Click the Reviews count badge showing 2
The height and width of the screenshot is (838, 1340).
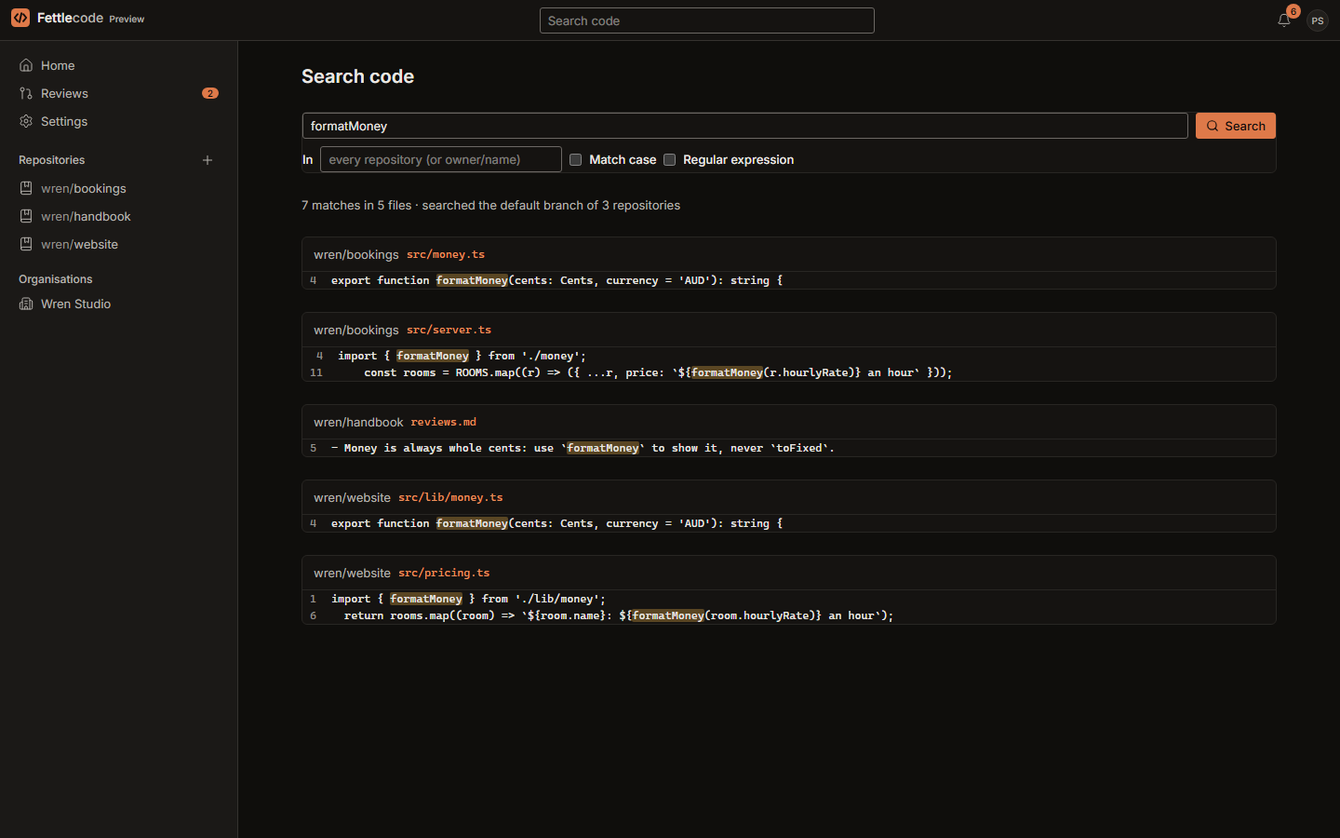(210, 93)
